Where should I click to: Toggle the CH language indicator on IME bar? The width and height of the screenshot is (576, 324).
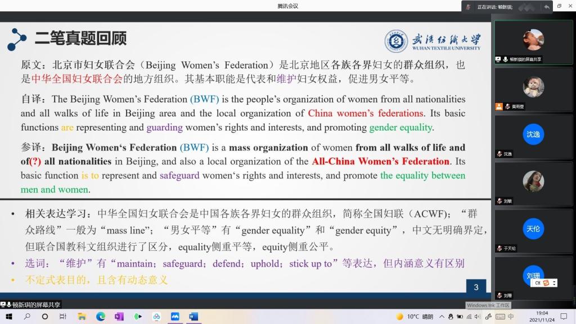(537, 283)
